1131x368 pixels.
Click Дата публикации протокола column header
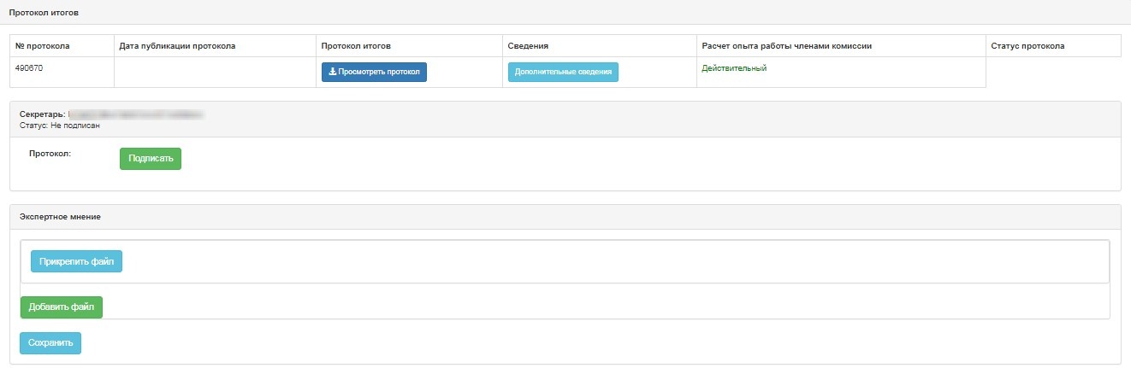(177, 45)
